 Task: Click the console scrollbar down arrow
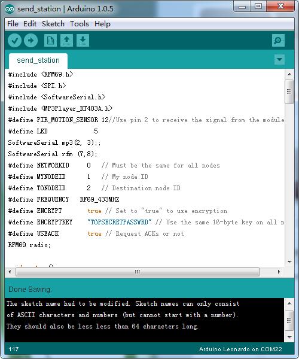tap(289, 337)
